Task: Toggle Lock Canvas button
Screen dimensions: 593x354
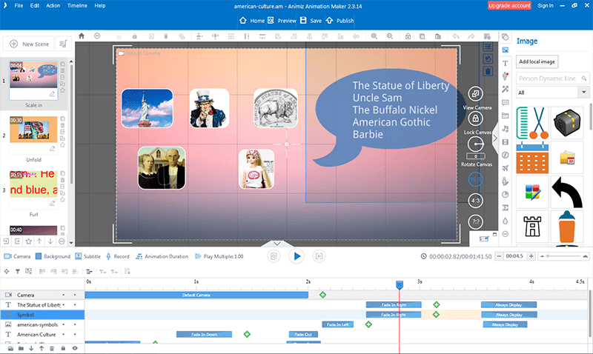Action: [475, 119]
